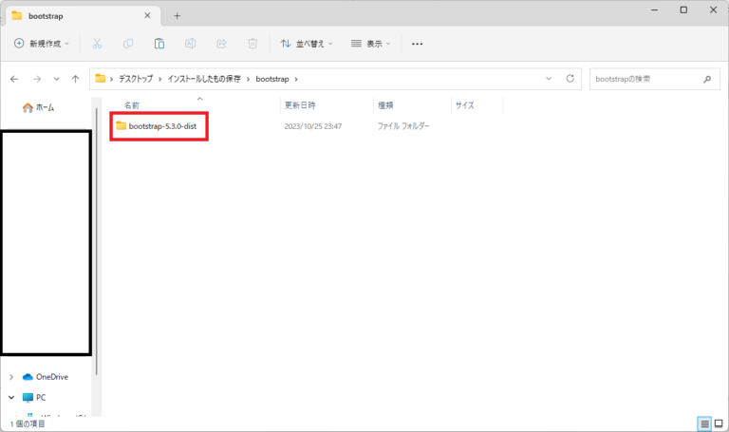729x432 pixels.
Task: Open the three-dots more options menu
Action: point(417,44)
